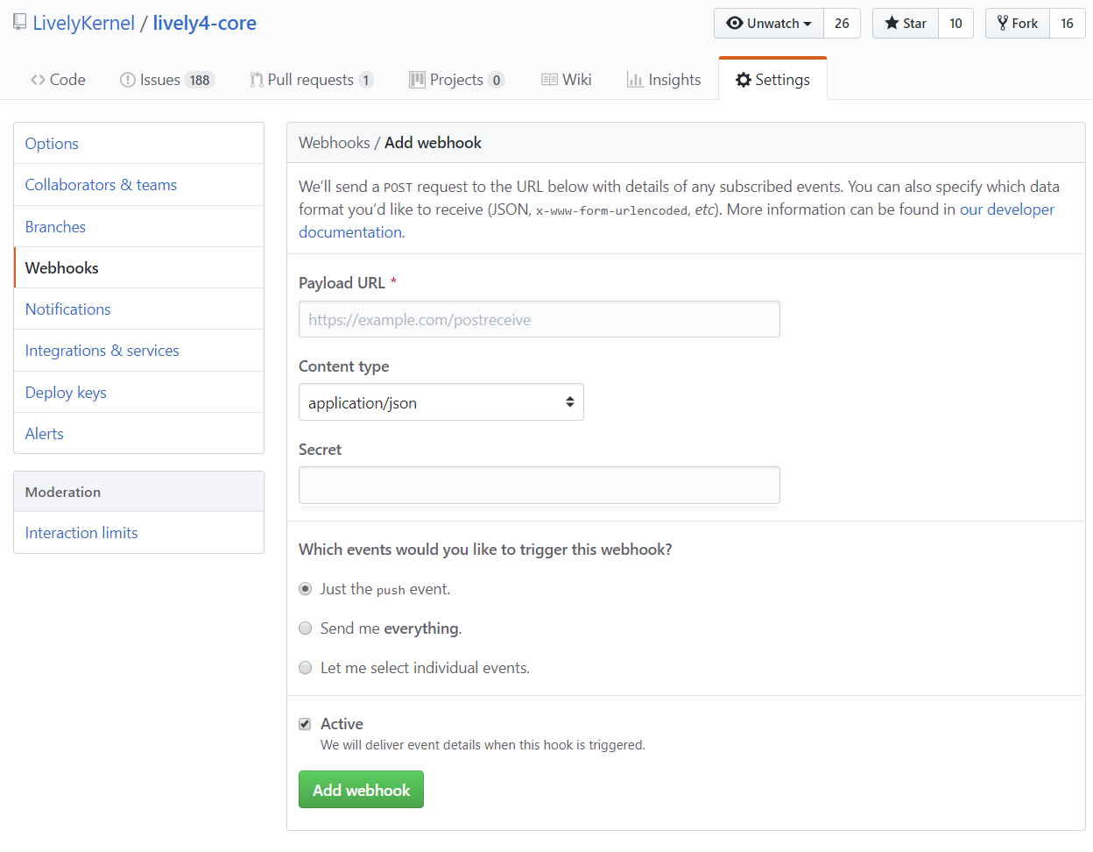The height and width of the screenshot is (852, 1093).
Task: Click the Pull requests branch icon
Action: [x=257, y=80]
